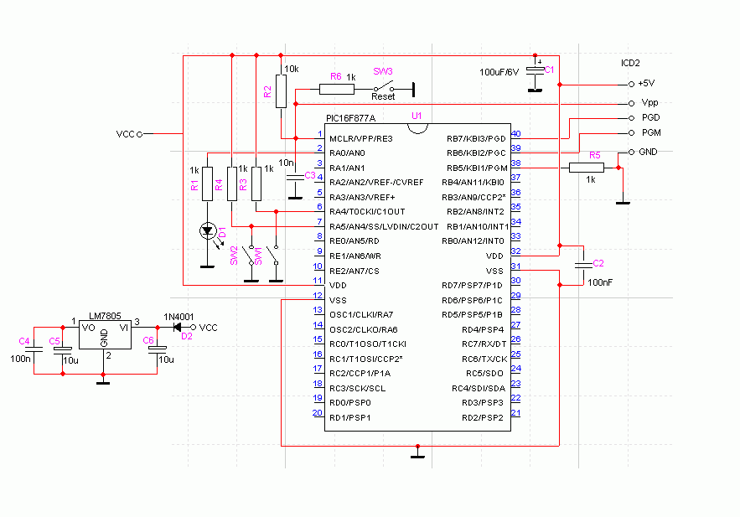Click the pin 1 notch on chip U1

[x=417, y=128]
